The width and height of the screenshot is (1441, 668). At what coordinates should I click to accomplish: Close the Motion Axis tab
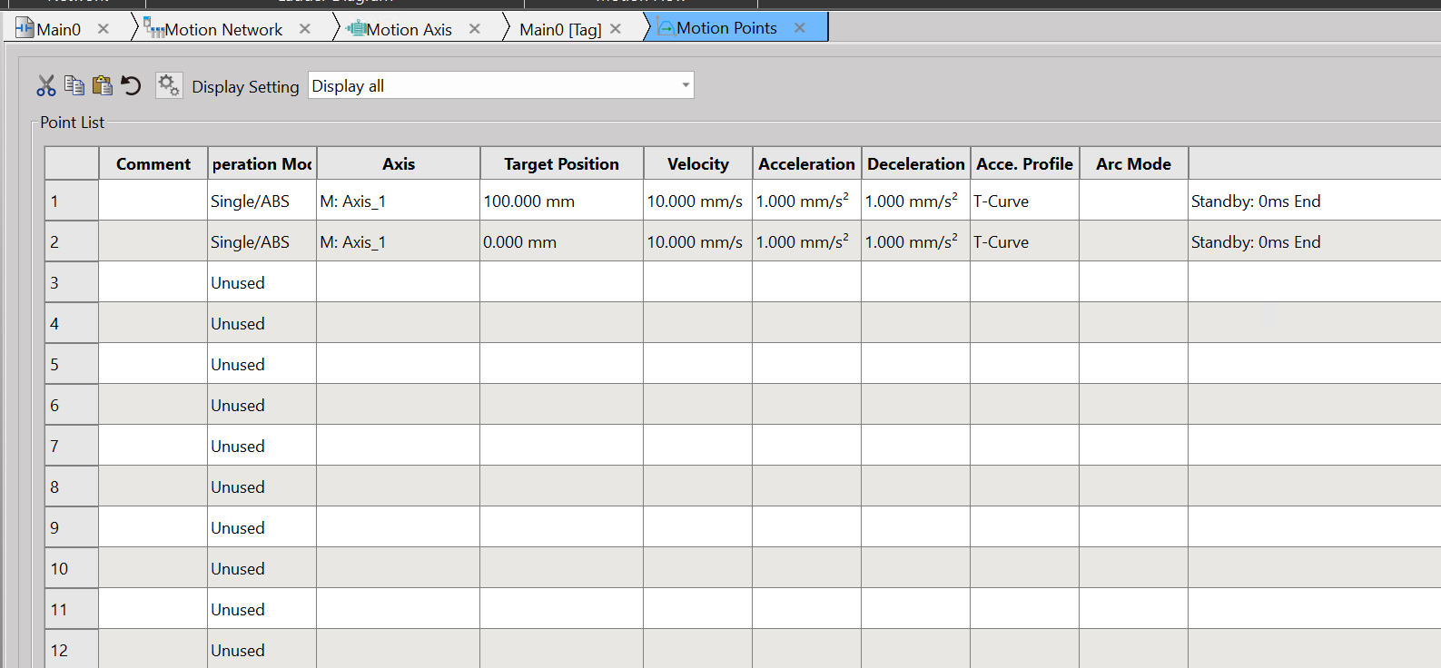[x=475, y=29]
